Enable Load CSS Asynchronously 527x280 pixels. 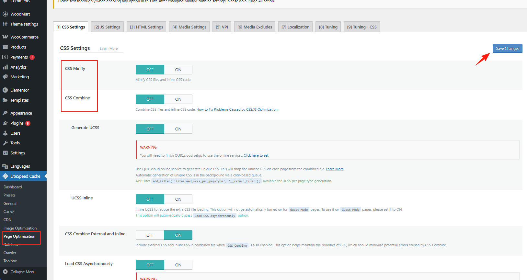coord(178,265)
